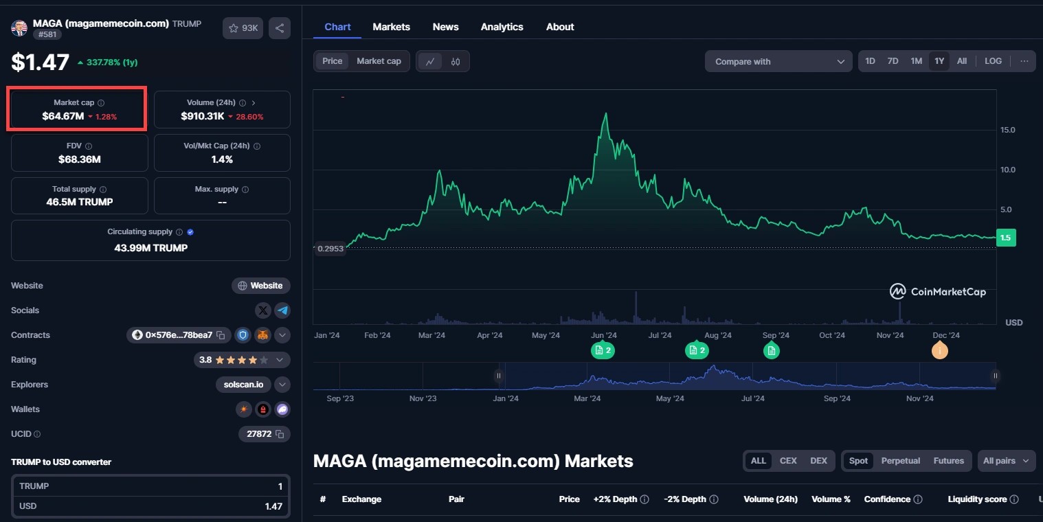Select the DEX markets filter
Viewport: 1043px width, 522px height.
[x=818, y=461]
